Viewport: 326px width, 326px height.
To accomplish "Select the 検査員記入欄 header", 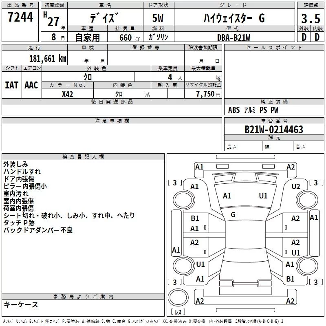I will click(x=83, y=157).
